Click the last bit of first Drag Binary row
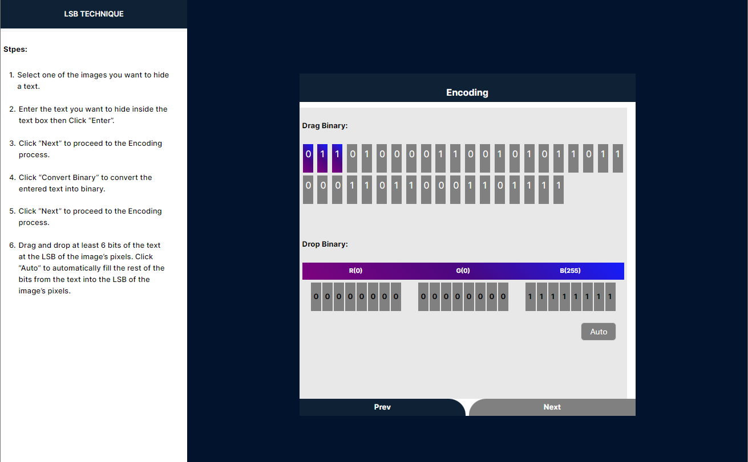Screen dimensions: 748x462 coord(617,158)
